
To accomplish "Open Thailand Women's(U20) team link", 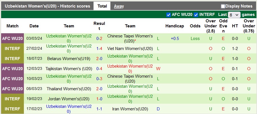I will pos(69,89).
